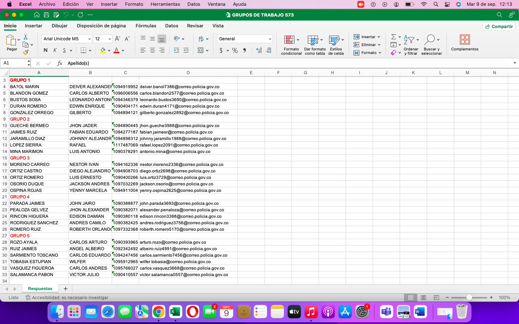
Task: Center text horizontally with the align center icon
Action: pyautogui.click(x=152, y=50)
